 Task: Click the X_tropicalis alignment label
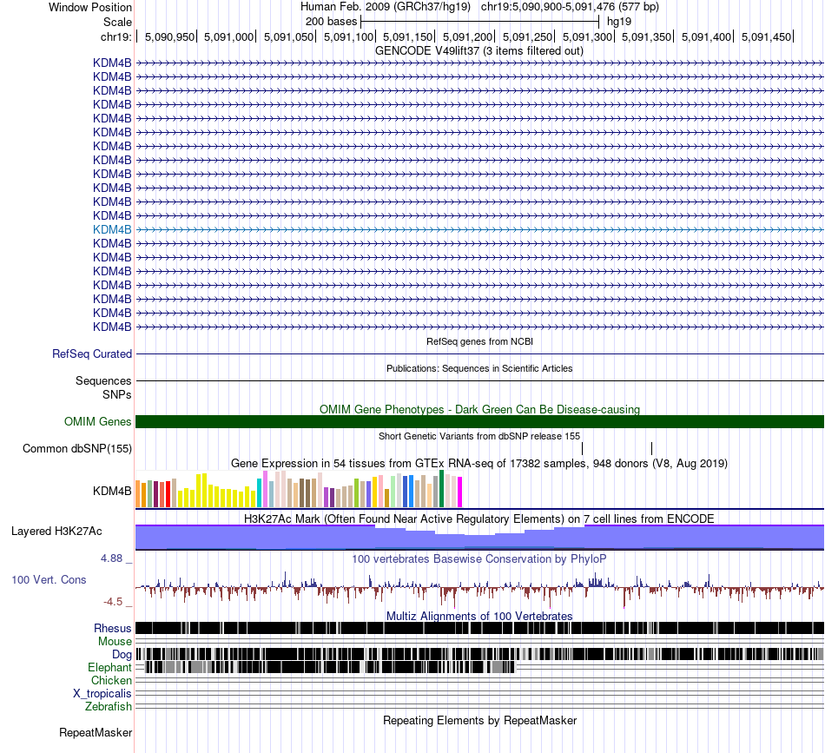point(102,694)
